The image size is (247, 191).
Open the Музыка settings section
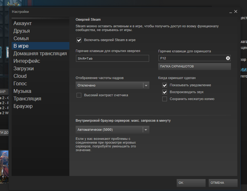point(40,91)
